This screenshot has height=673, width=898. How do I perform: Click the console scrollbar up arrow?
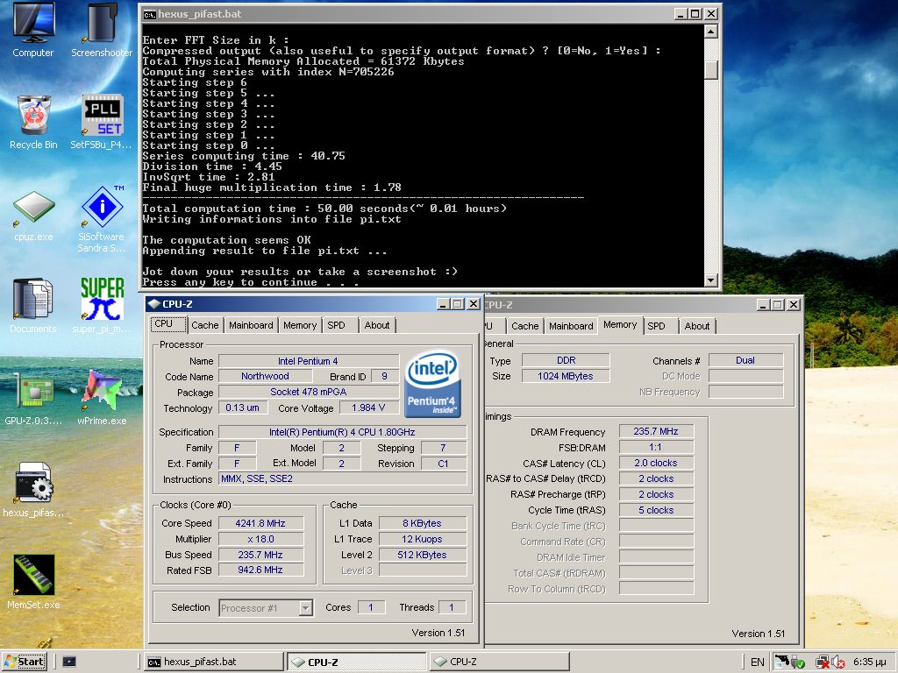(x=710, y=31)
